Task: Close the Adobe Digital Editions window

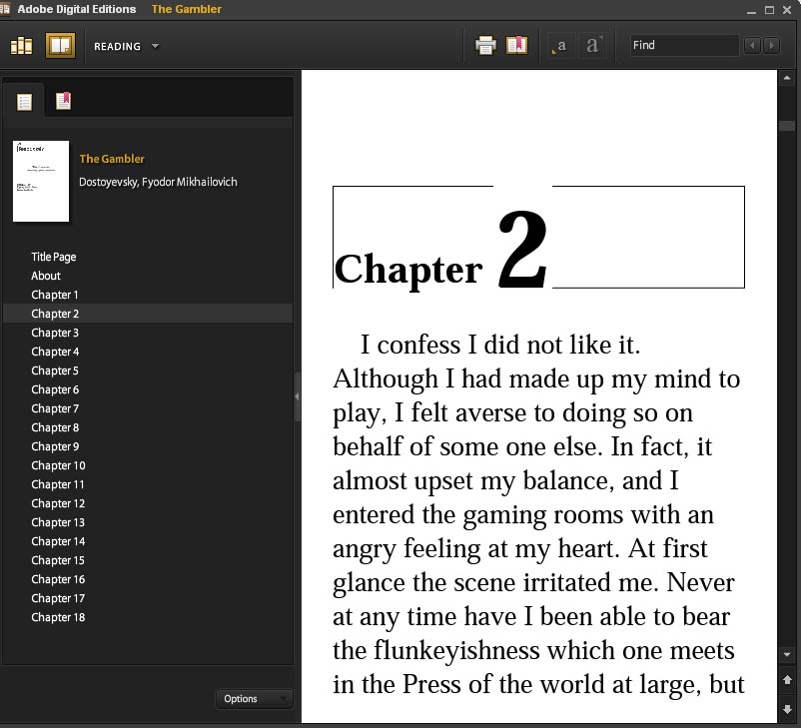Action: (x=787, y=10)
